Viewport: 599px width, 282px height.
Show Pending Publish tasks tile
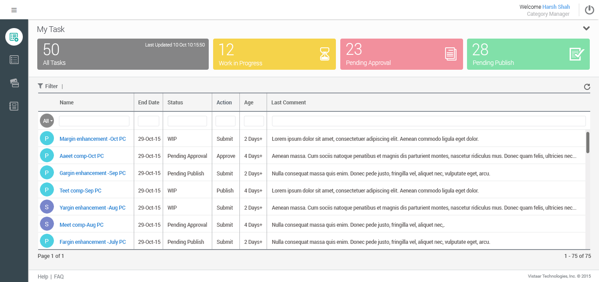(x=528, y=54)
